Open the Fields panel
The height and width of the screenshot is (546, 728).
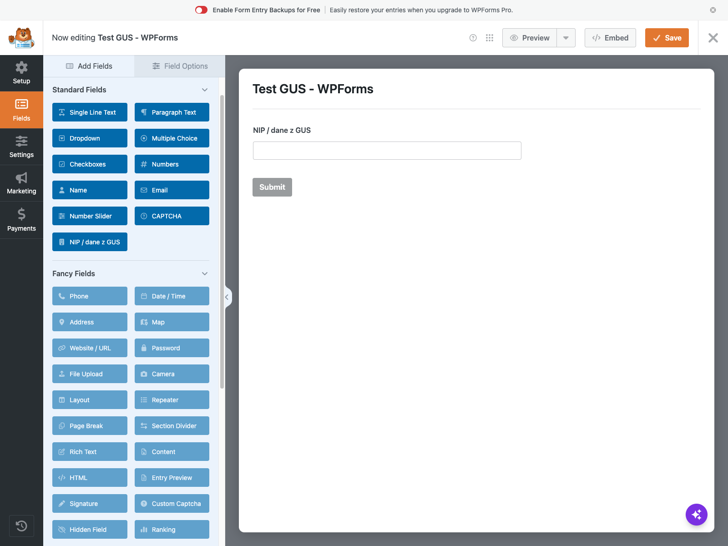click(21, 110)
